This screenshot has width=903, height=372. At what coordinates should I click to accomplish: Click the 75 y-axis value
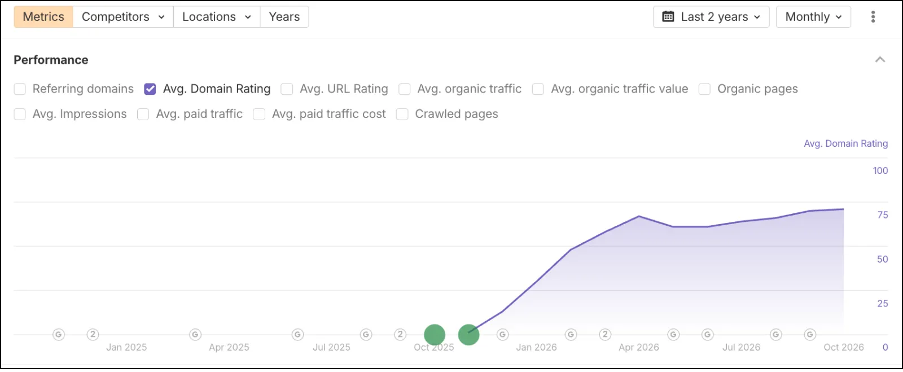pos(883,215)
